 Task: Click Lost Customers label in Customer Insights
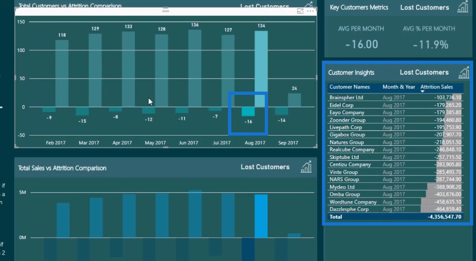pyautogui.click(x=424, y=72)
